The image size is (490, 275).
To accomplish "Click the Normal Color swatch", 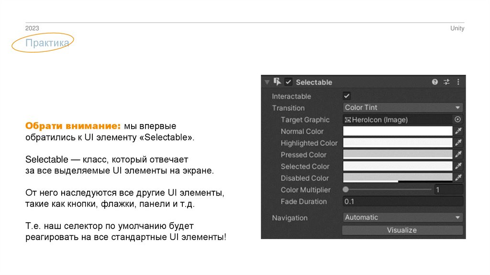I will coord(398,131).
